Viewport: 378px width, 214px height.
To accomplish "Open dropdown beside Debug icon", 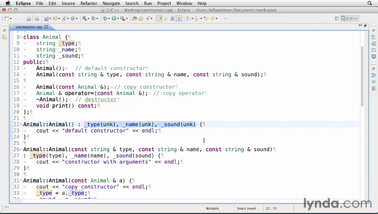I will tap(109, 18).
